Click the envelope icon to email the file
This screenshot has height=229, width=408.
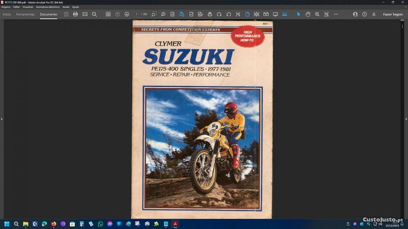85,14
